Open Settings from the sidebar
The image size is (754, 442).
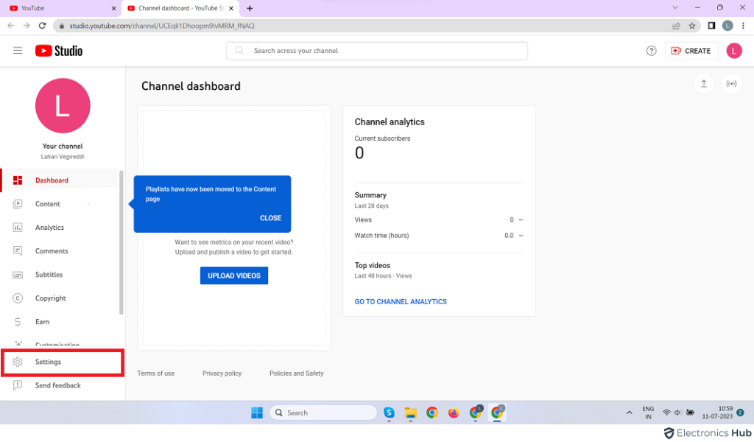pos(49,362)
